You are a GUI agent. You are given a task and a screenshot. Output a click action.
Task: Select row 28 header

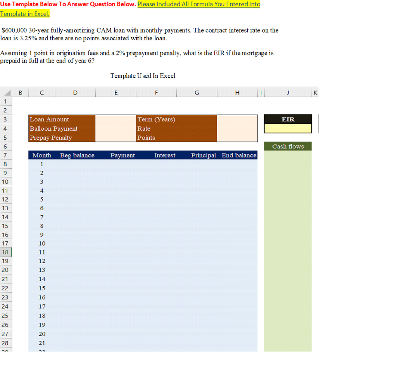click(5, 343)
